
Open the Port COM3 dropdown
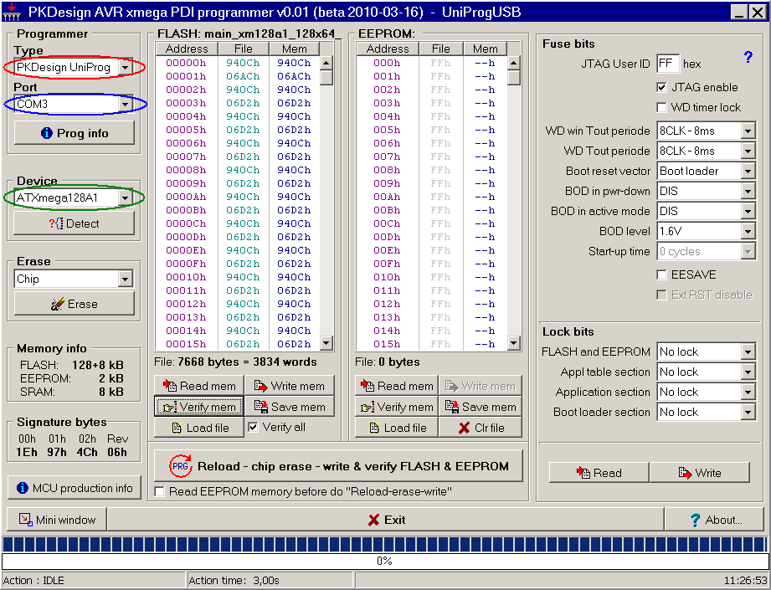(x=126, y=105)
